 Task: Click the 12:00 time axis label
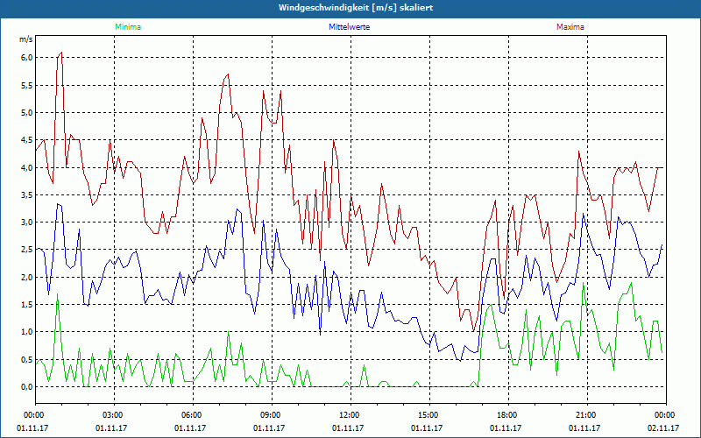pos(350,415)
